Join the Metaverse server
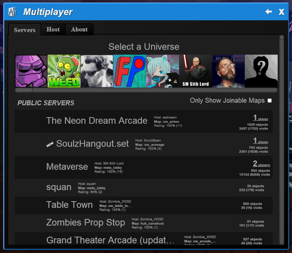The width and height of the screenshot is (292, 253). [144, 167]
